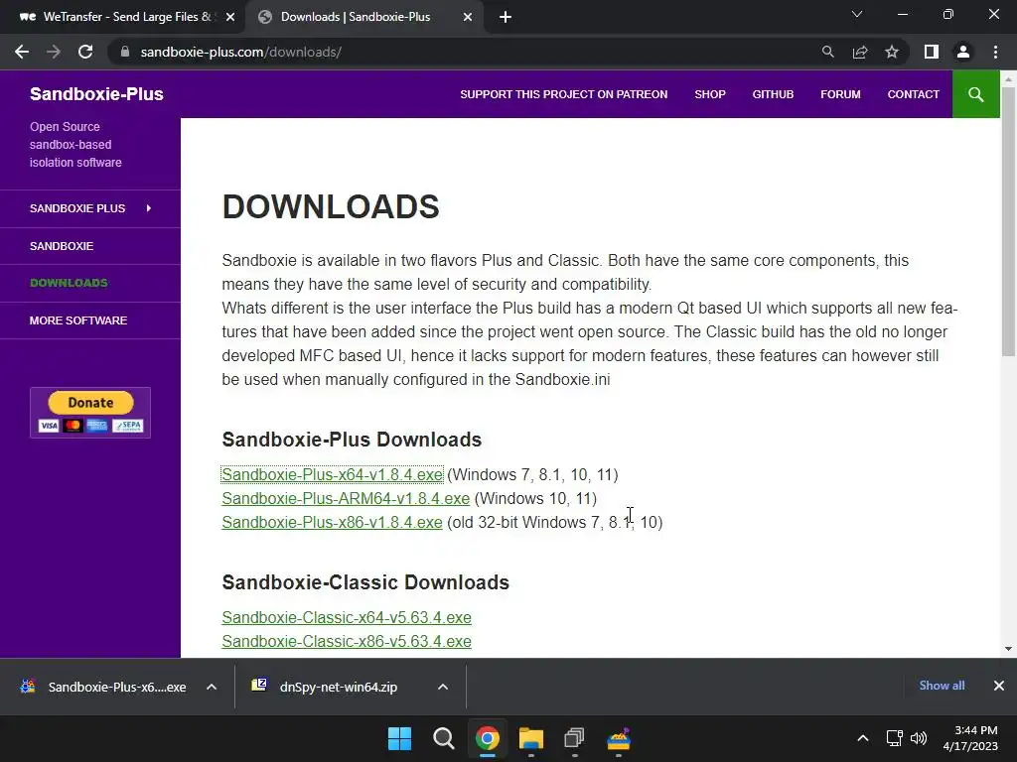Click the scrollbar up arrow
This screenshot has width=1017, height=762.
[x=1008, y=79]
